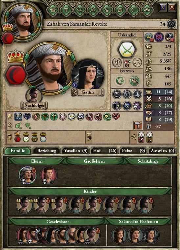Cycle wives with the blue arrow
Viewport: 180px width, 250px height.
[x=75, y=85]
